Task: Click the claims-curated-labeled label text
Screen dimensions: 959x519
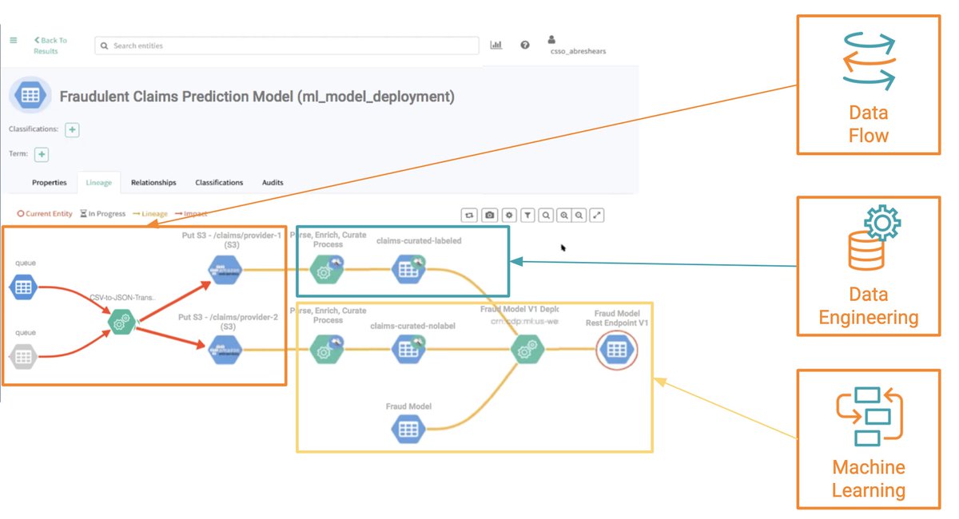Action: [x=420, y=240]
